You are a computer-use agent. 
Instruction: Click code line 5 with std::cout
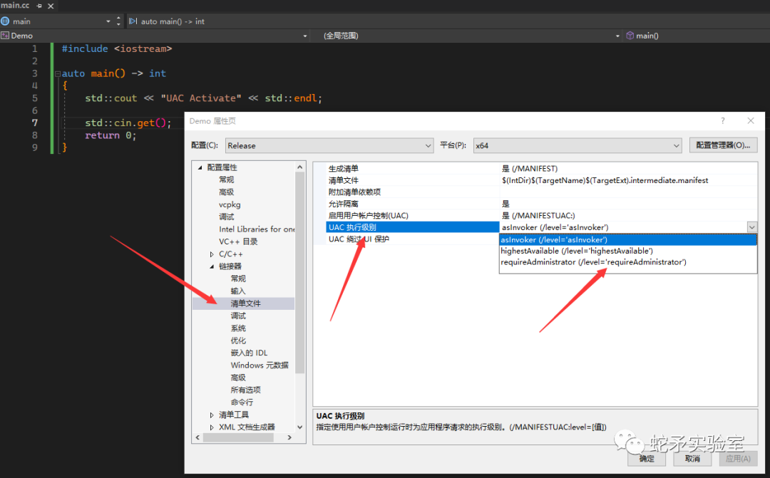click(203, 98)
